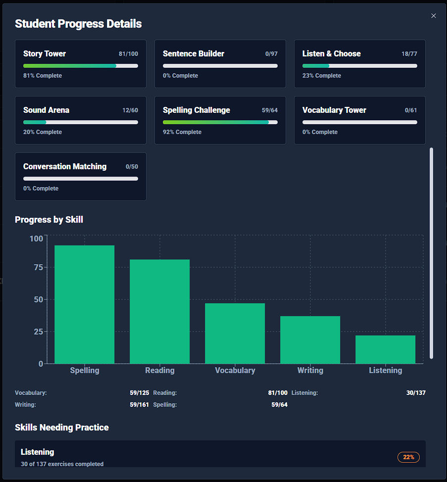Viewport: 447px width, 482px height.
Task: Click the Listening axis label below the chart
Action: (385, 370)
